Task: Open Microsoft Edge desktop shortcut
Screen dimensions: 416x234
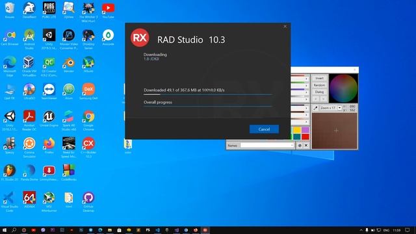Action: [x=10, y=66]
